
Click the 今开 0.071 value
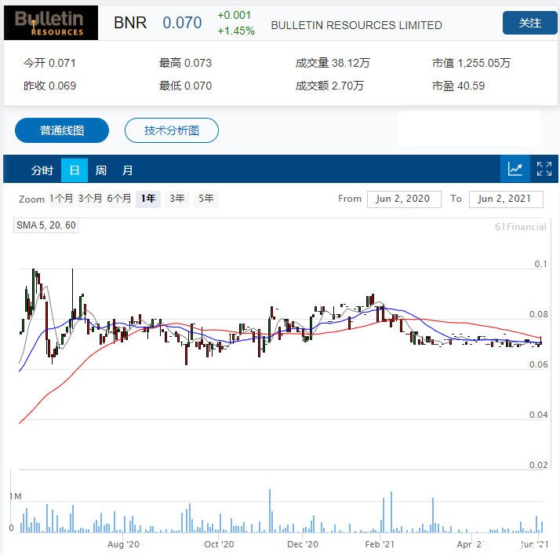pyautogui.click(x=49, y=64)
